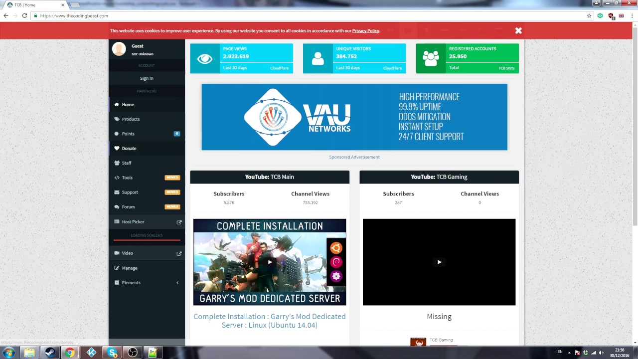Open the Staff page from sidebar

(x=147, y=163)
